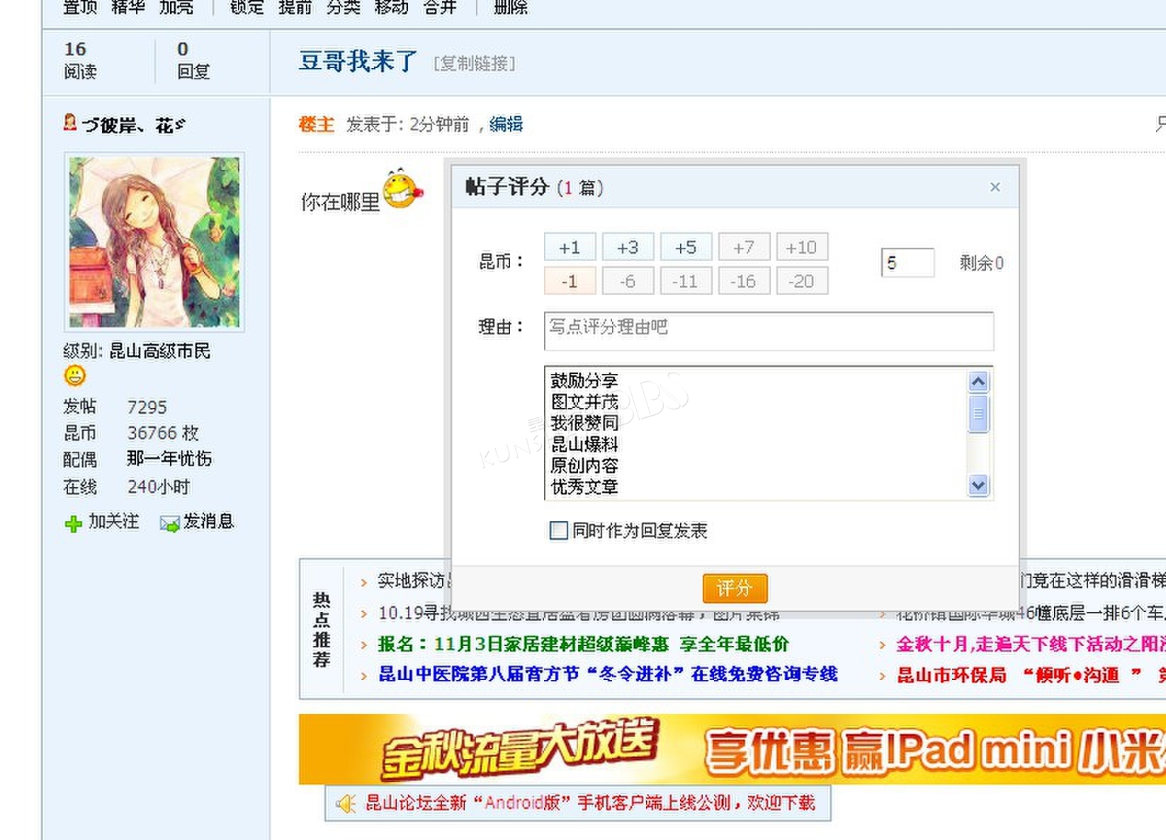Screen dimensions: 1166x840
Task: Choose 鼓励分享 from reason list
Action: tap(584, 380)
